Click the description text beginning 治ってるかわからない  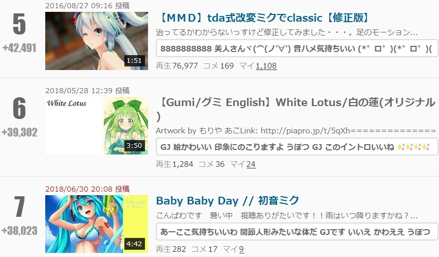click(x=287, y=32)
